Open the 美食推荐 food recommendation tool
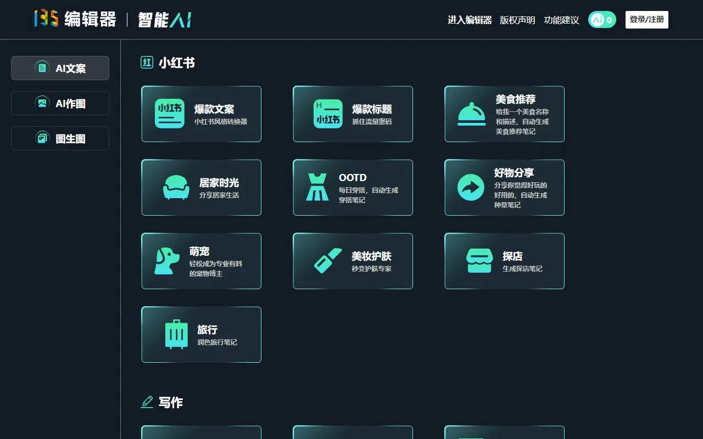This screenshot has width=703, height=439. [472, 114]
